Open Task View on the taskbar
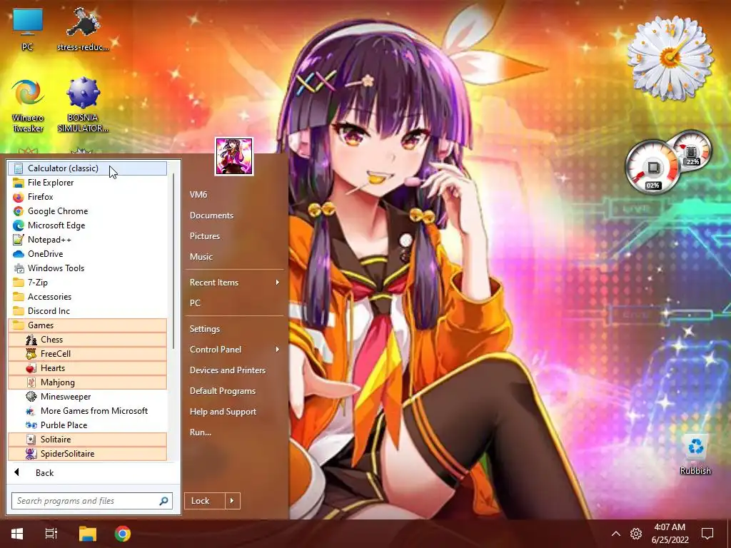This screenshot has width=731, height=548. [x=51, y=534]
